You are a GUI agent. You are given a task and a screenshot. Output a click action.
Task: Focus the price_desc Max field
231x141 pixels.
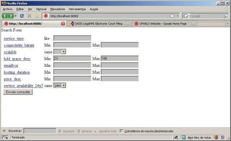click(x=119, y=79)
